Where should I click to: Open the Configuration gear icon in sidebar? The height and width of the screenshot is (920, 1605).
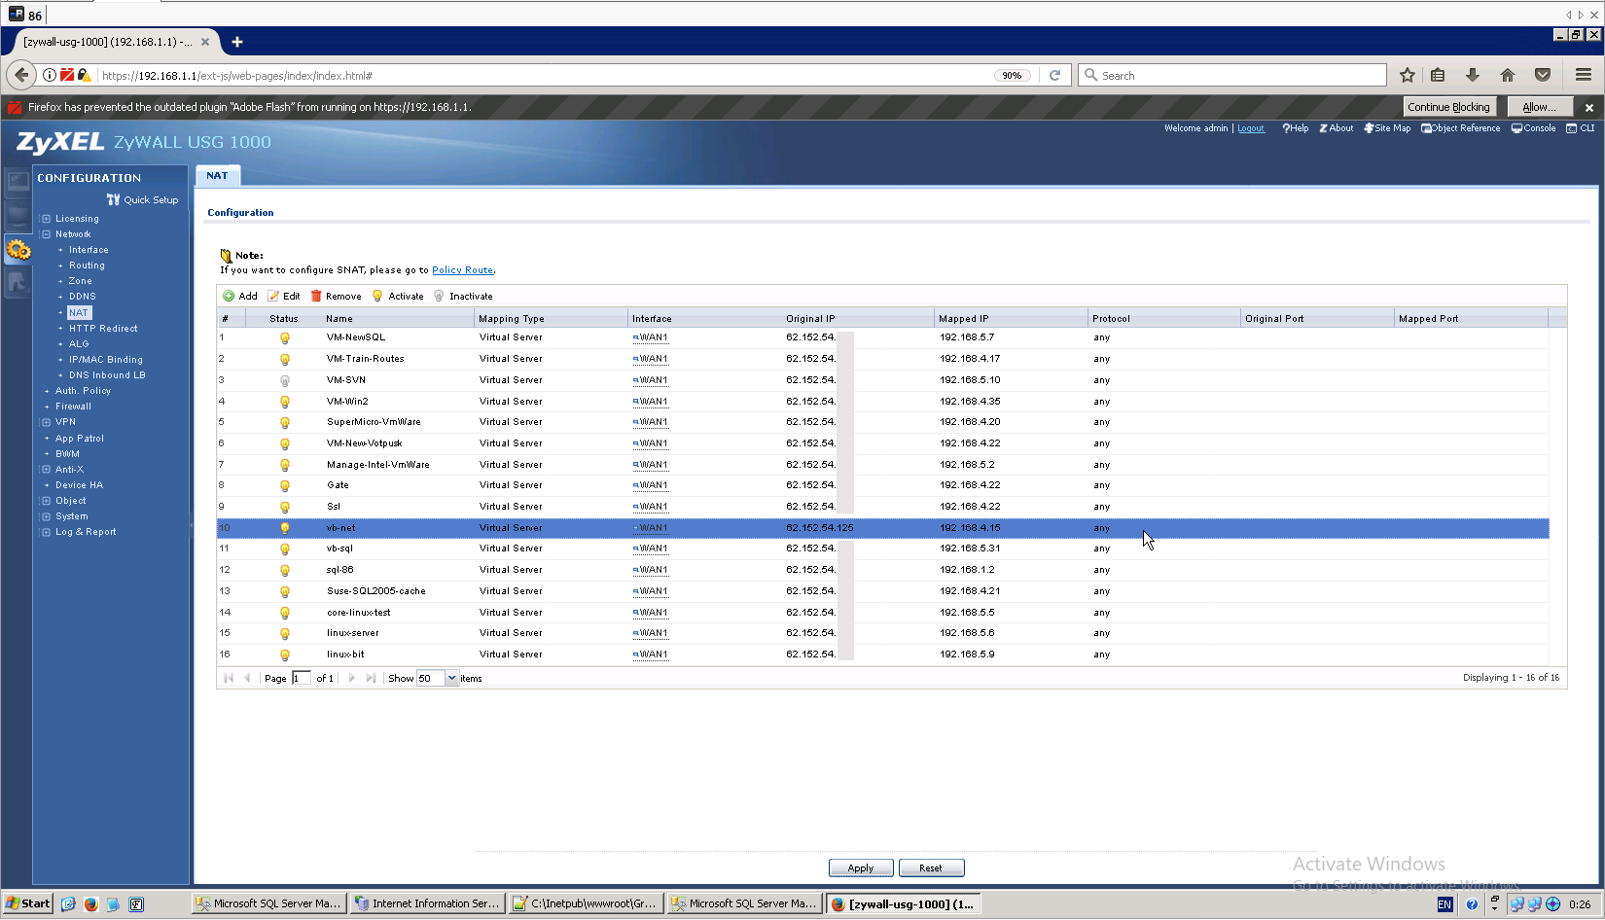18,250
